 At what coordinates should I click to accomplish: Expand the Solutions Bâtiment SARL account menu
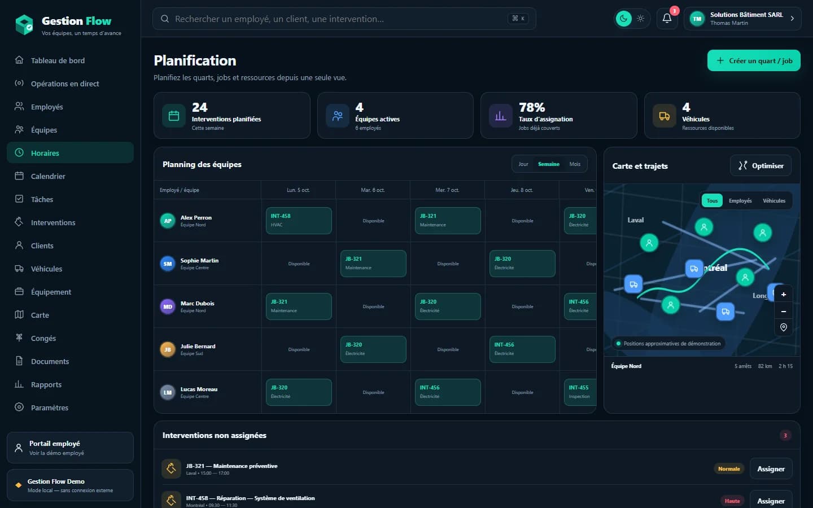click(x=742, y=19)
